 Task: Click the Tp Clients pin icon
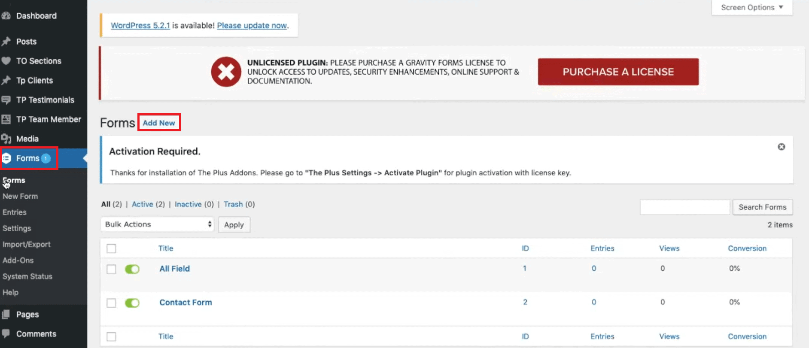click(x=6, y=80)
